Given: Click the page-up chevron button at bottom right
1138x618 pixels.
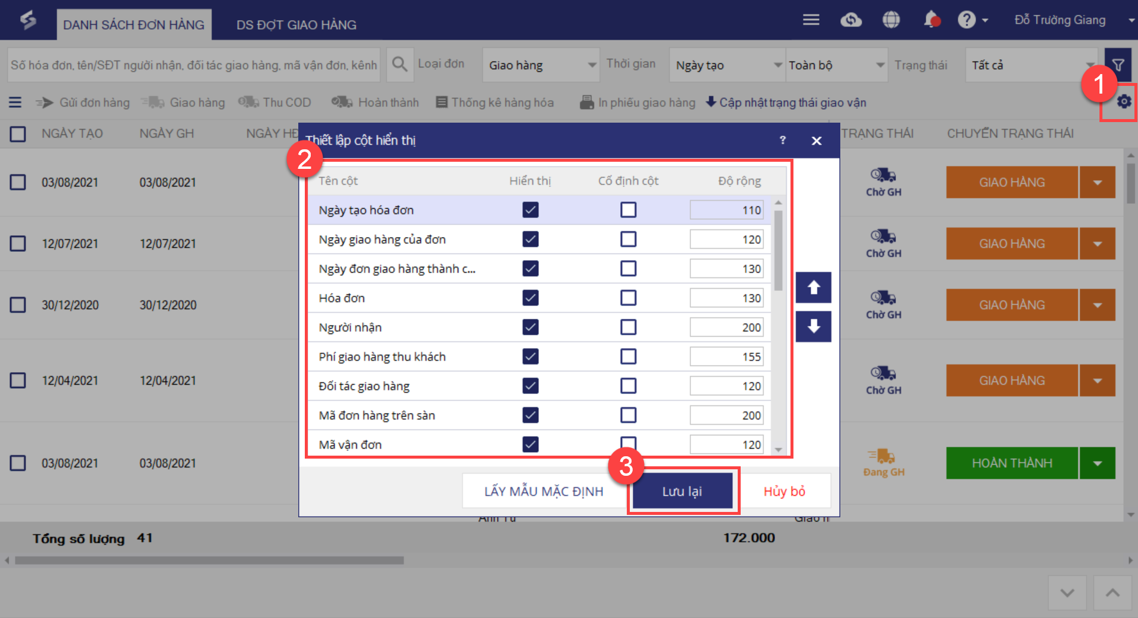Looking at the screenshot, I should pyautogui.click(x=1113, y=593).
